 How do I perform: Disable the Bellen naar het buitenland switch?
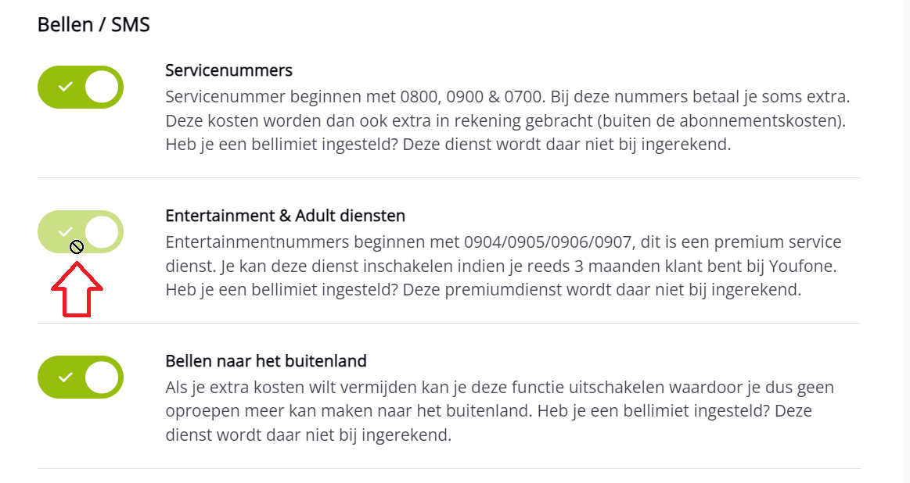click(x=81, y=377)
